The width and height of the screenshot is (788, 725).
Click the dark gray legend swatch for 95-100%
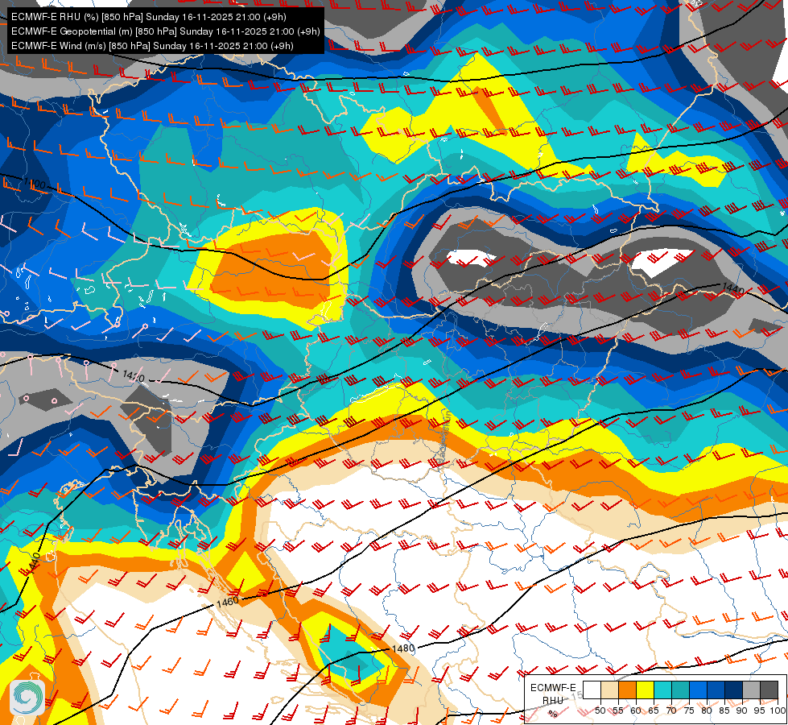point(769,690)
